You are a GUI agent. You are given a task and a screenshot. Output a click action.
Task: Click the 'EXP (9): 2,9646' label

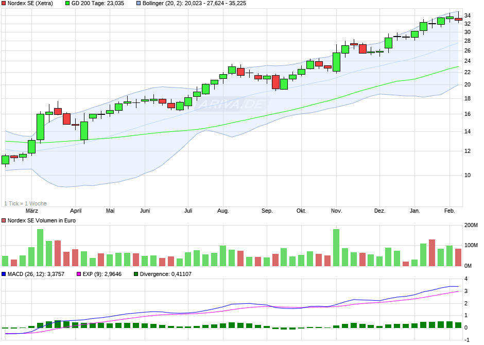(x=102, y=274)
